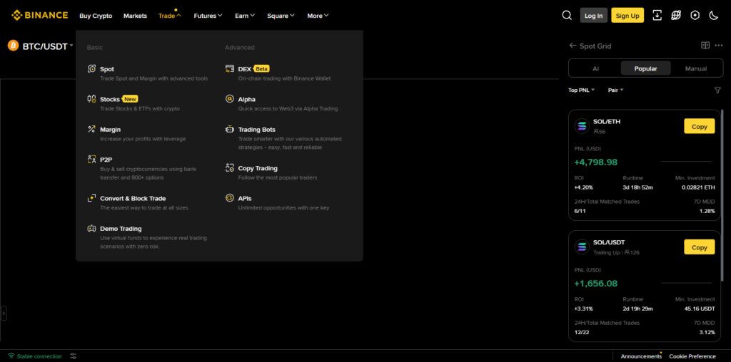
Task: Click the Log In button
Action: tap(593, 16)
